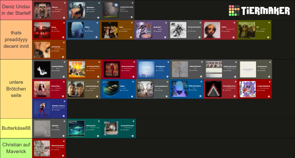
Task: Click Spotify logo on Galgenmännchen card
Action: [202, 62]
